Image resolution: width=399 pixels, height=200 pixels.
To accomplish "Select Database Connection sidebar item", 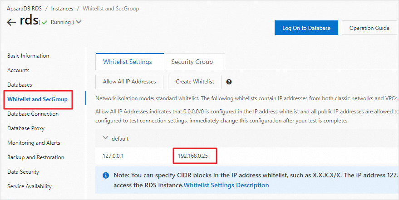I will click(x=33, y=114).
